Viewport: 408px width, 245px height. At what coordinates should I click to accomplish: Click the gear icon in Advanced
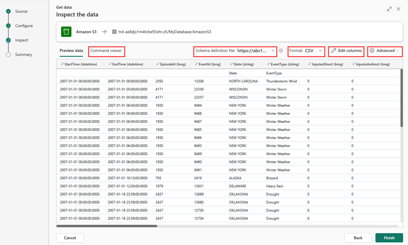(372, 50)
